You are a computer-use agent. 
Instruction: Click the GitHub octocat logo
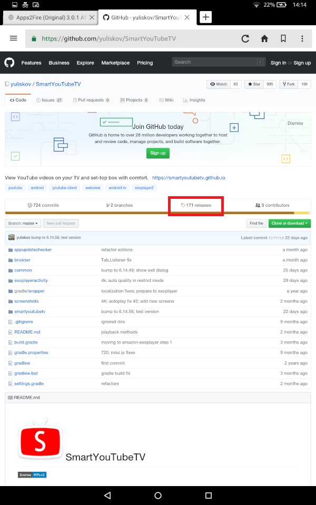(9, 63)
